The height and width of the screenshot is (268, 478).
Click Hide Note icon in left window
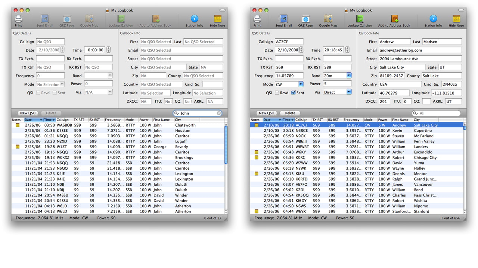coord(217,19)
